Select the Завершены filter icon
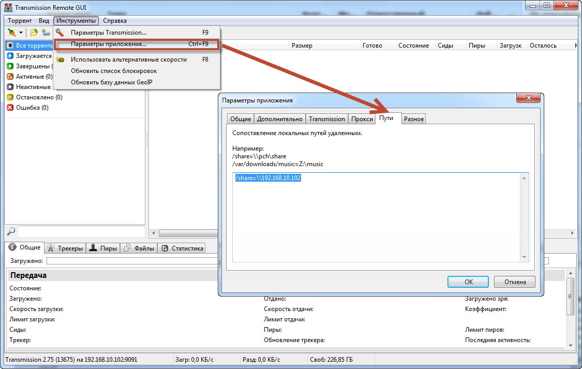The height and width of the screenshot is (369, 582). (x=10, y=66)
